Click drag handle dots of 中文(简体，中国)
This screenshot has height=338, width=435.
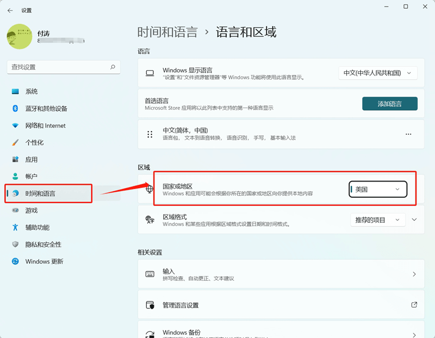pos(150,134)
